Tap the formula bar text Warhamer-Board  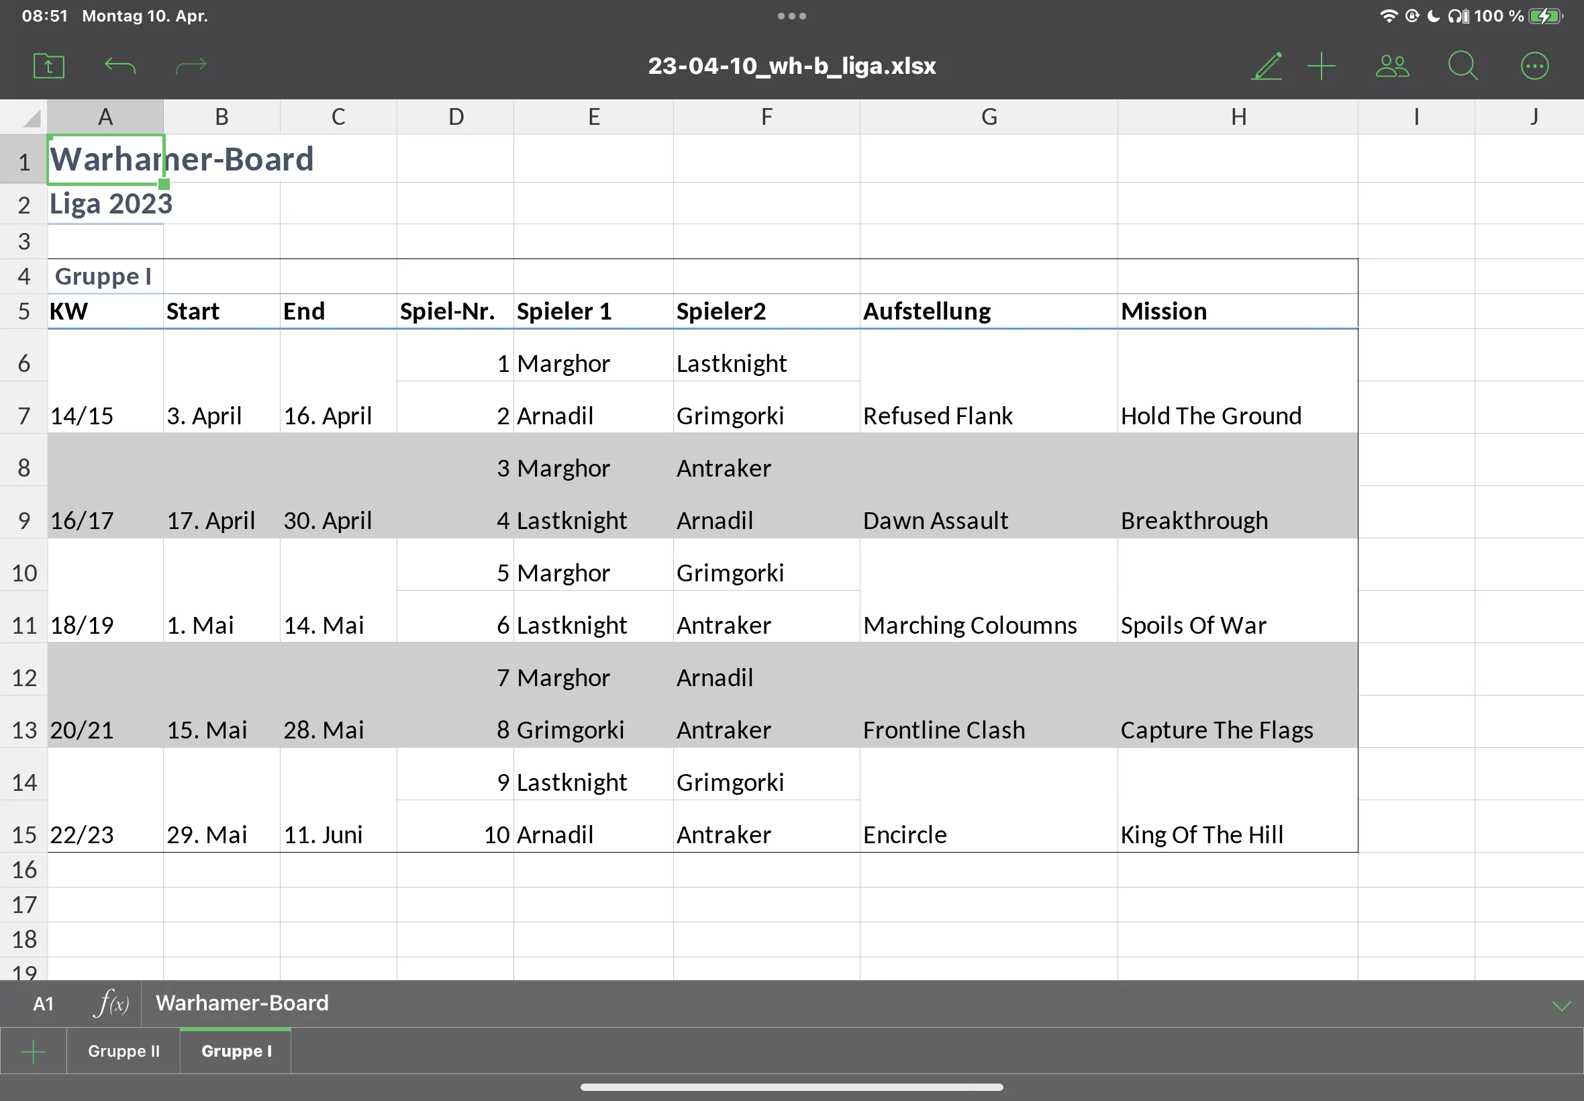(x=242, y=1003)
